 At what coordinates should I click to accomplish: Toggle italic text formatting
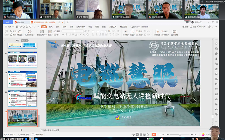66,35
